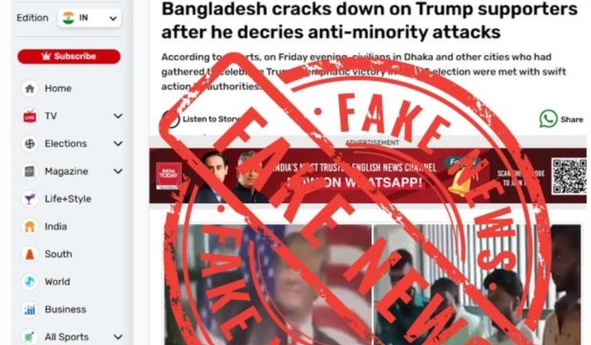Expand the TV submenu chevron
The height and width of the screenshot is (345, 591).
118,116
